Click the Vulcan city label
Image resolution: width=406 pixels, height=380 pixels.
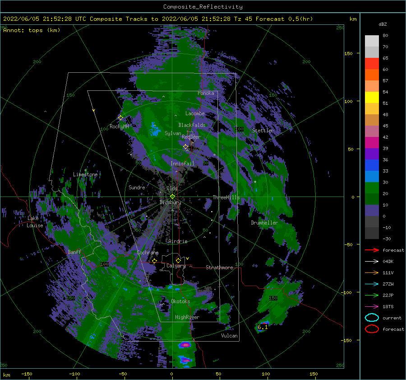229,336
